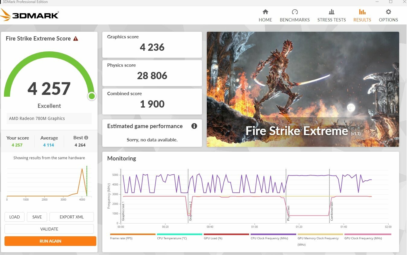Toggle Frame rate (FPS) legend swatch
Image resolution: width=407 pixels, height=255 pixels.
pos(133,234)
